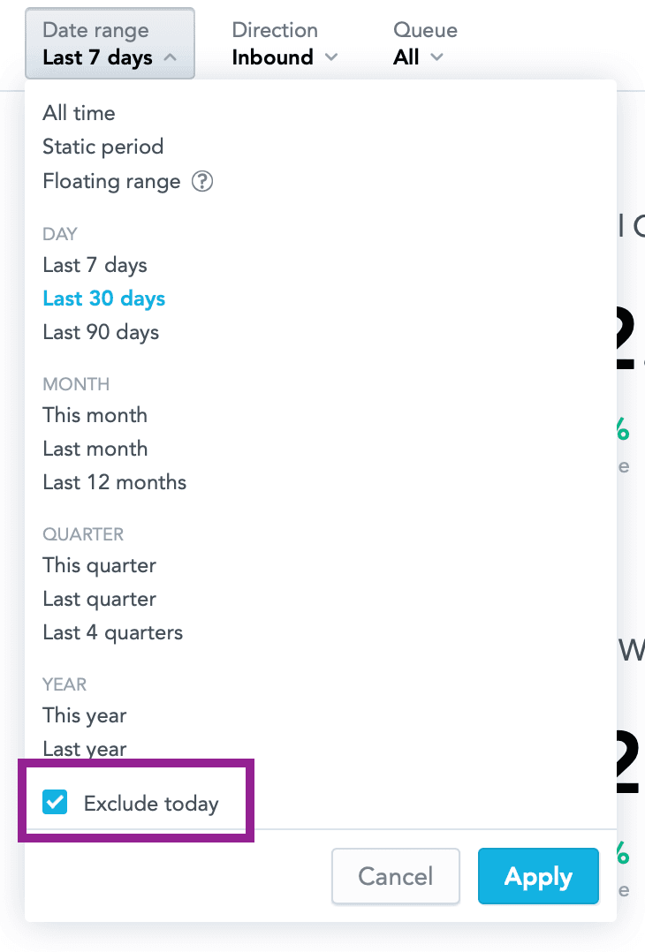Screen dimensions: 645x952
Task: Choose Last 90 days date range
Action: click(x=100, y=332)
